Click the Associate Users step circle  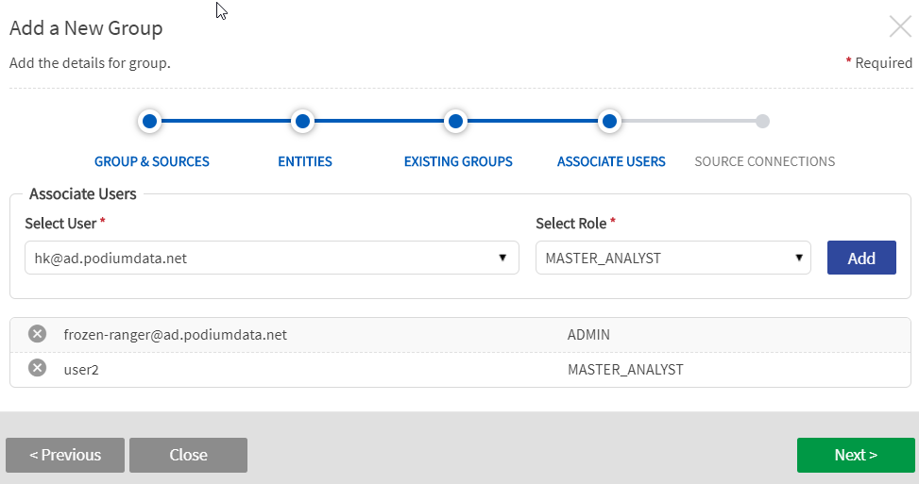click(609, 121)
